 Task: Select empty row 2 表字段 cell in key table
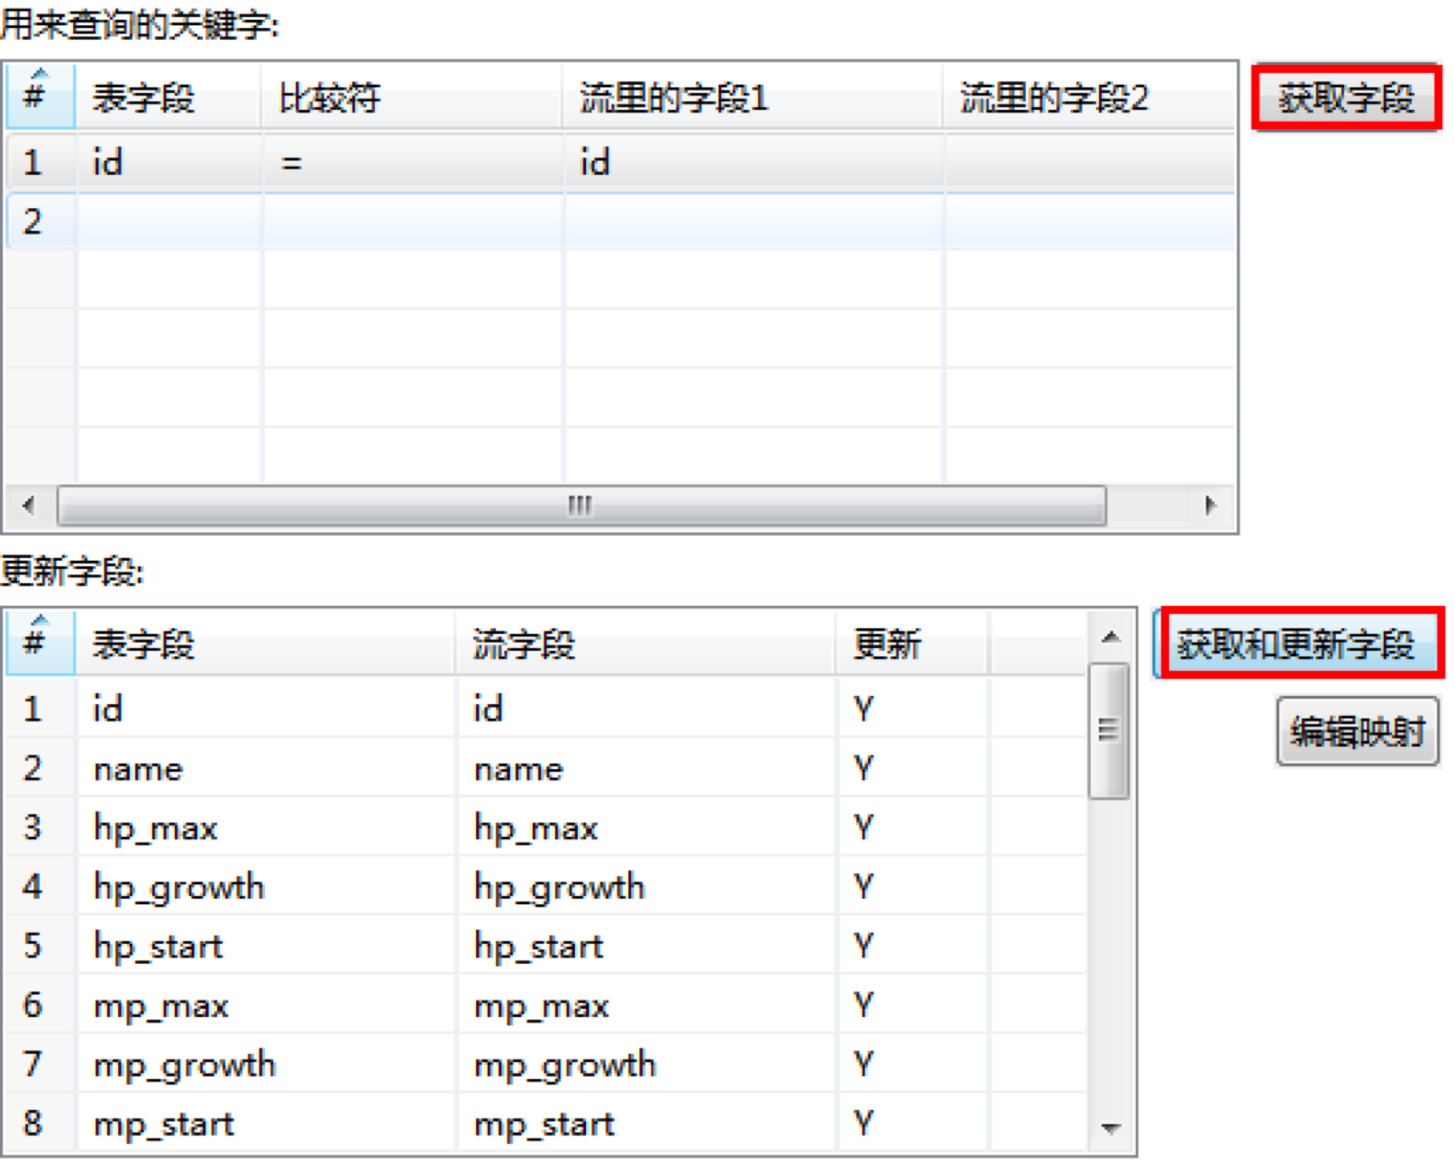coord(169,221)
